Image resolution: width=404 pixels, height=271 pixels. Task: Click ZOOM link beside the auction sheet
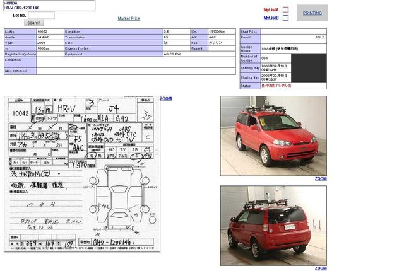tap(166, 98)
